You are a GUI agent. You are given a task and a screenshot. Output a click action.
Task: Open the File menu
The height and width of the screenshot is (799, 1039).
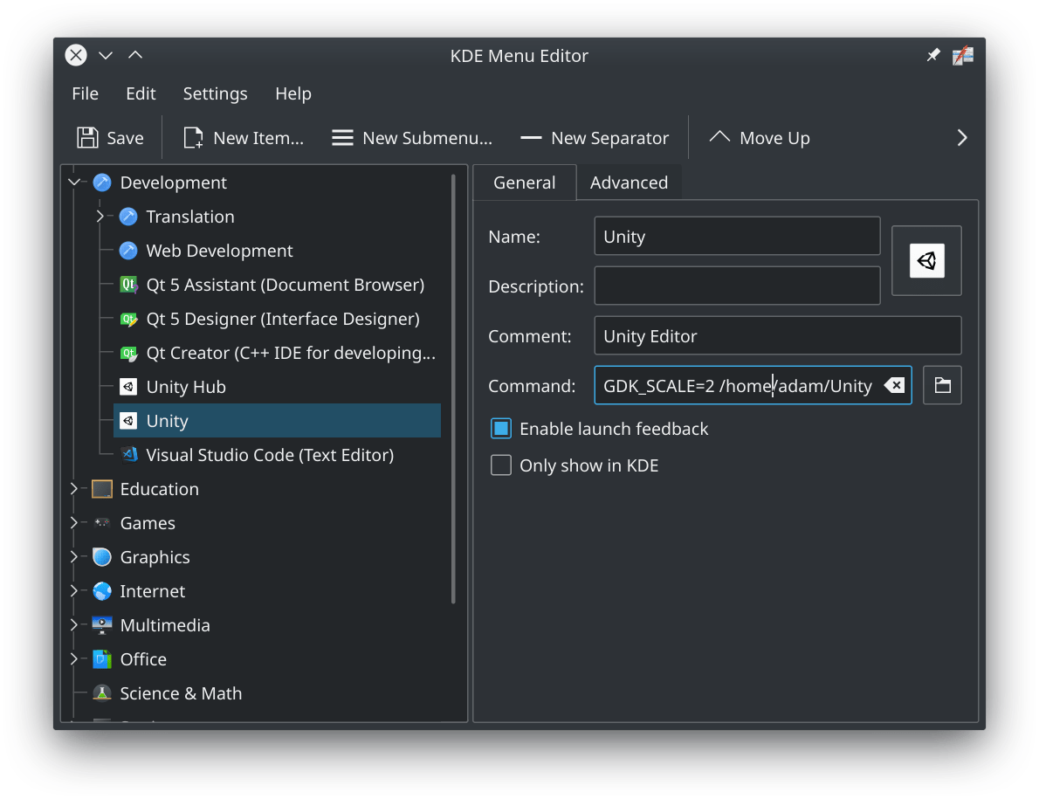coord(85,93)
